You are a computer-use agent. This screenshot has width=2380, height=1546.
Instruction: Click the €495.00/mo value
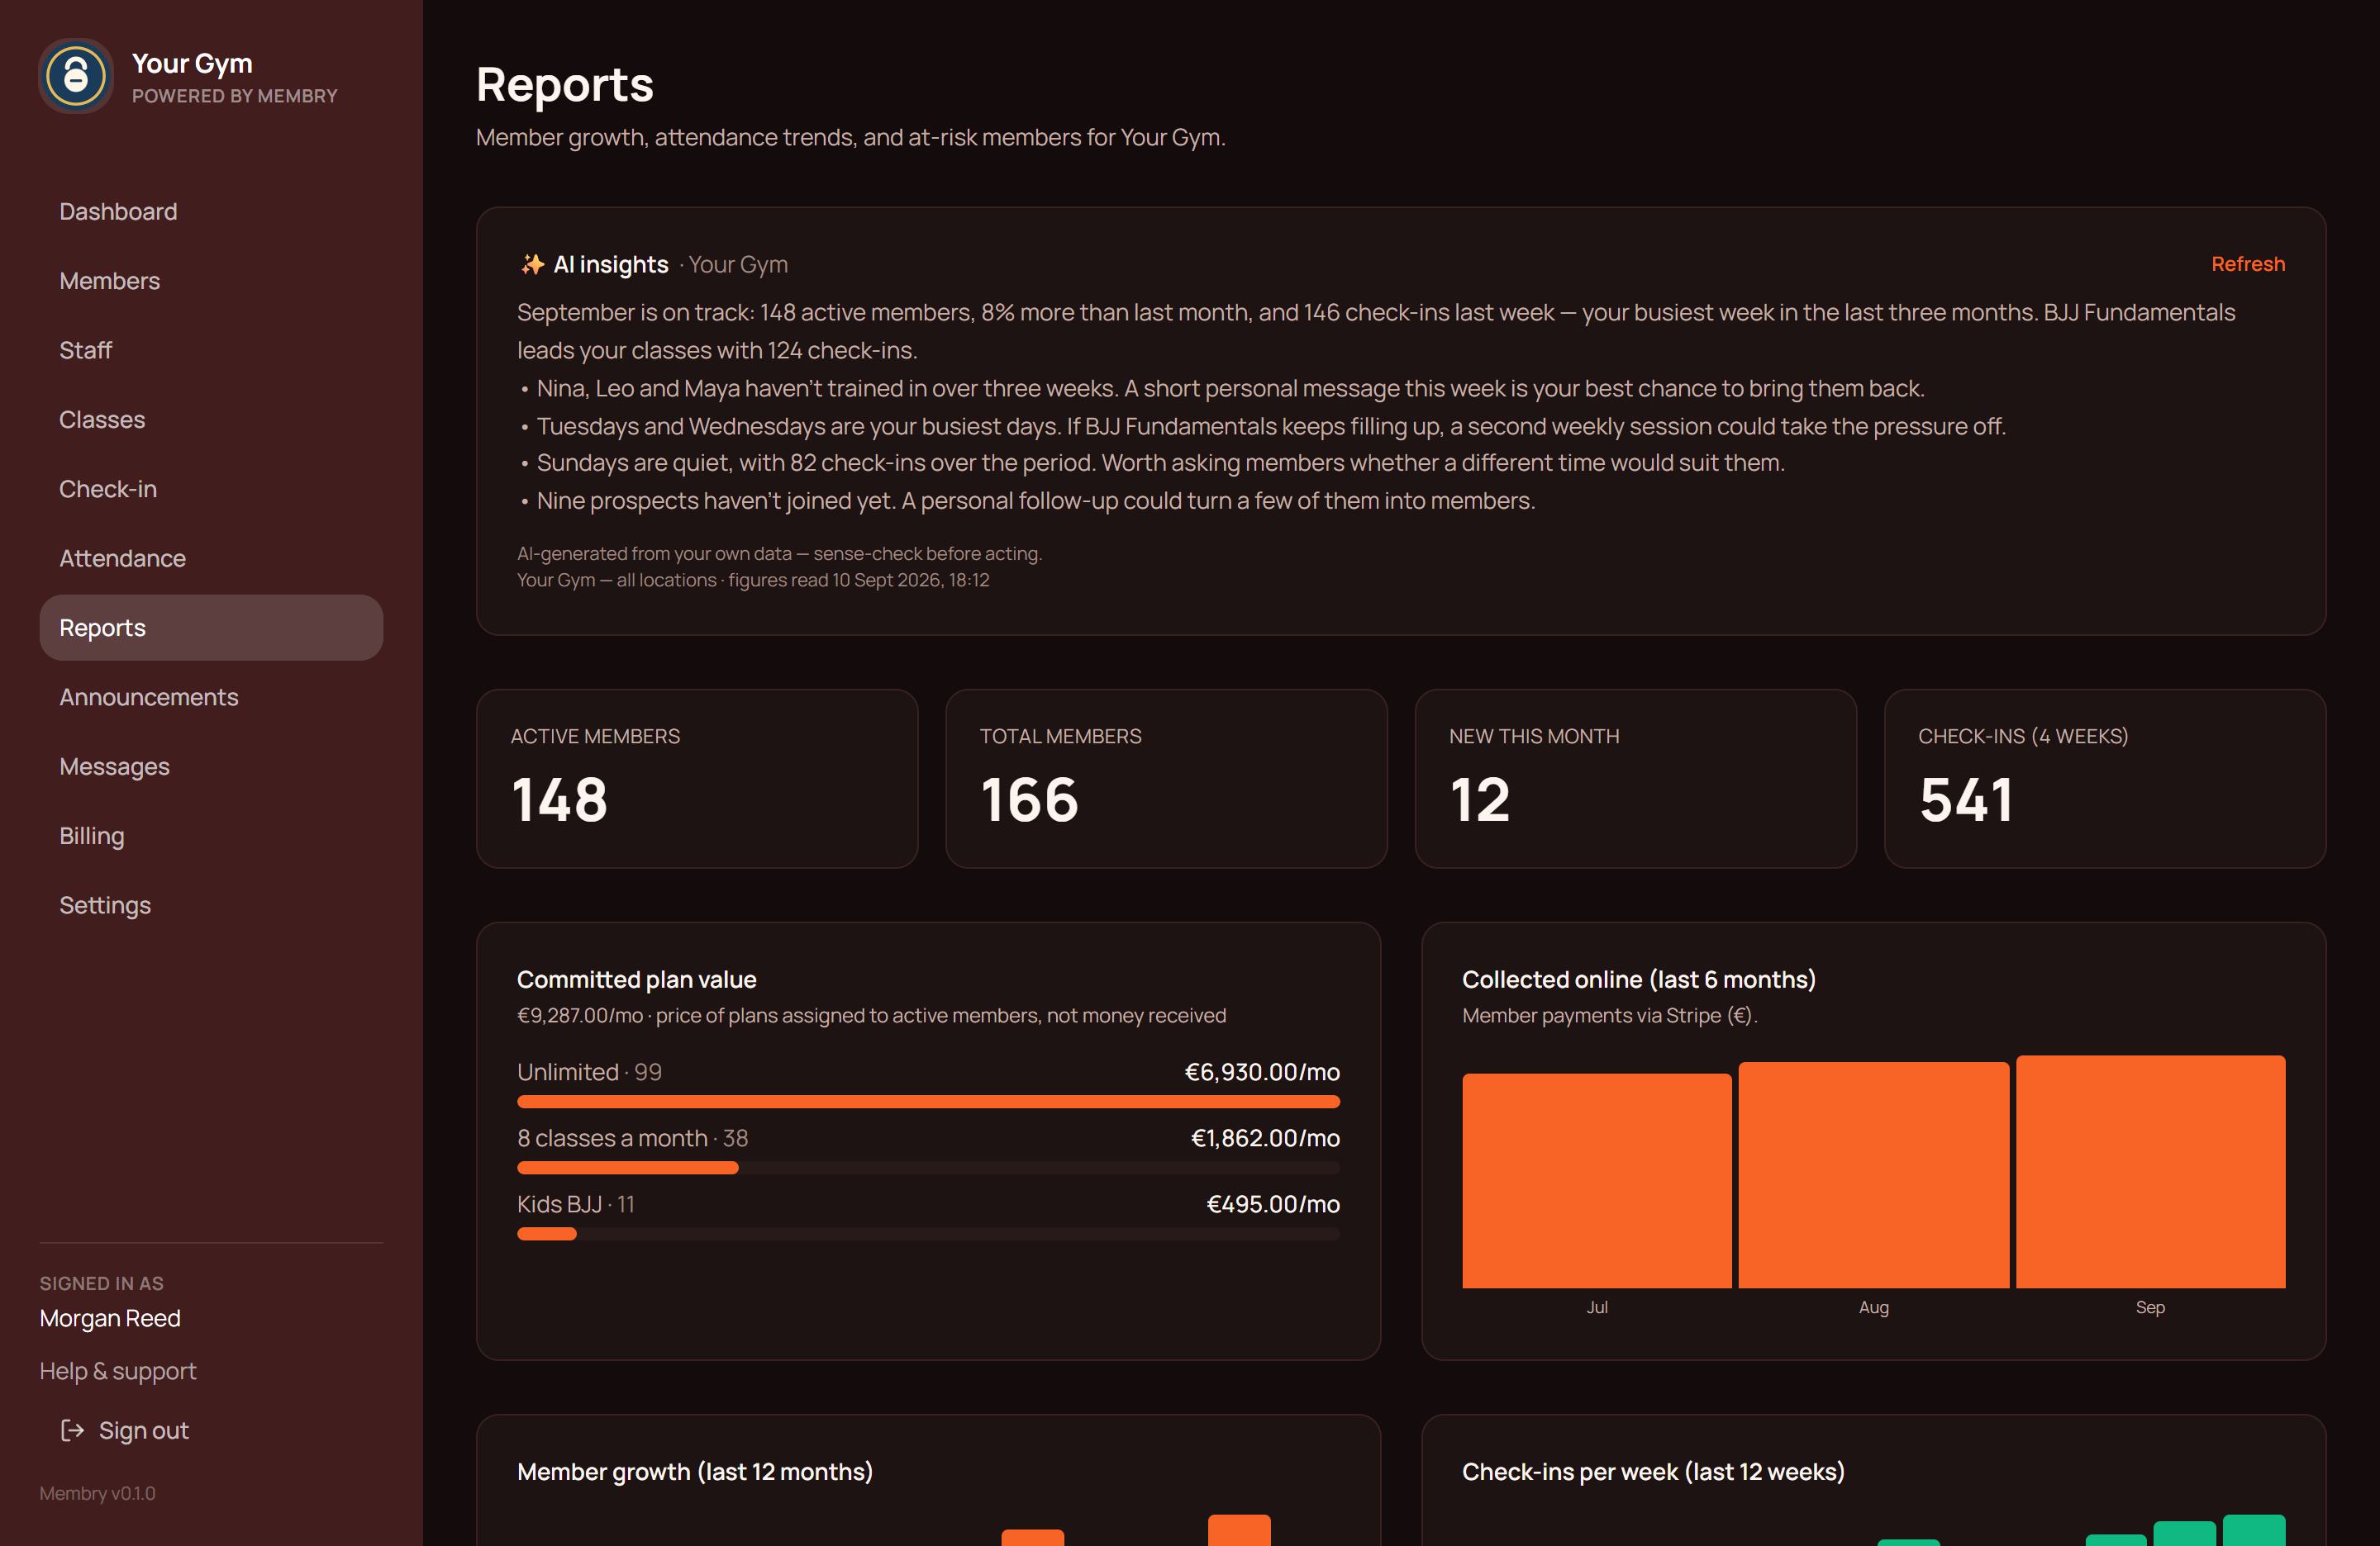pyautogui.click(x=1273, y=1203)
